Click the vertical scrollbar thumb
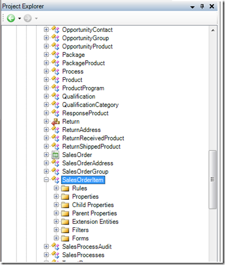This screenshot has height=265, width=225. [x=212, y=180]
